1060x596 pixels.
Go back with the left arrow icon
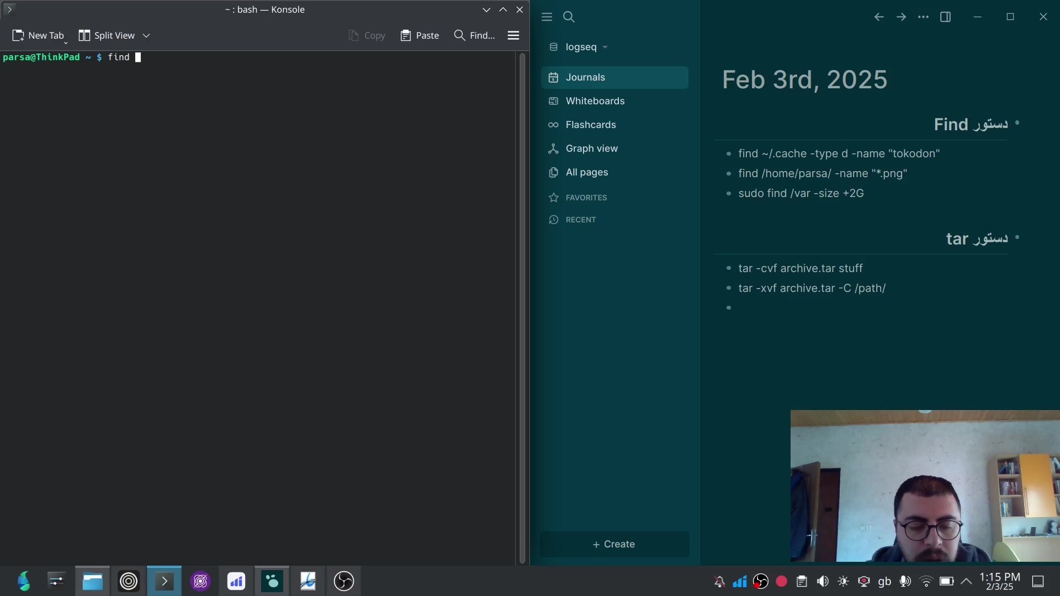tap(879, 17)
